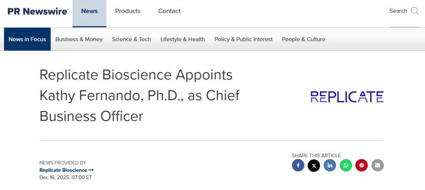Share article on Facebook

298,165
